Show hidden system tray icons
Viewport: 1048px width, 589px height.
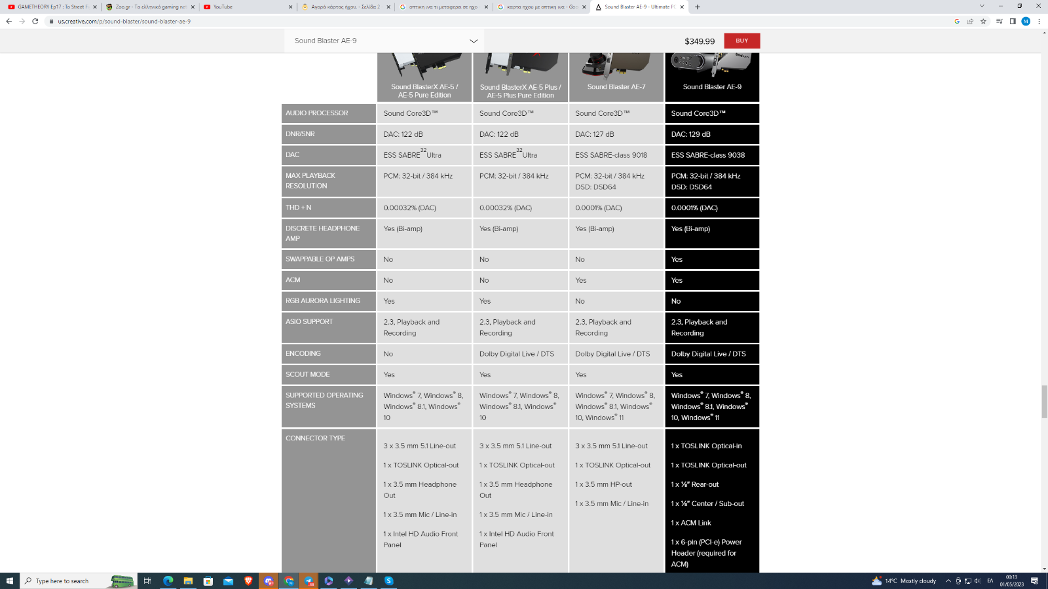click(948, 580)
